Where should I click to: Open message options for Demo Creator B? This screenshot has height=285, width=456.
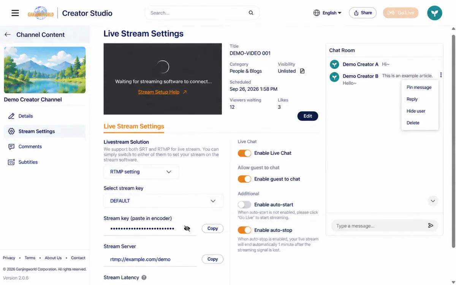pos(441,75)
